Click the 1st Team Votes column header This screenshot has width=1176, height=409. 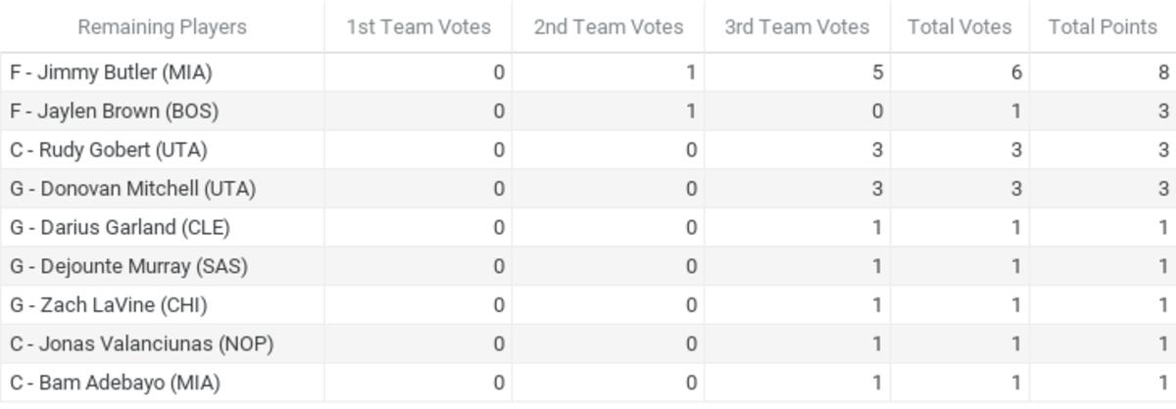pyautogui.click(x=417, y=27)
